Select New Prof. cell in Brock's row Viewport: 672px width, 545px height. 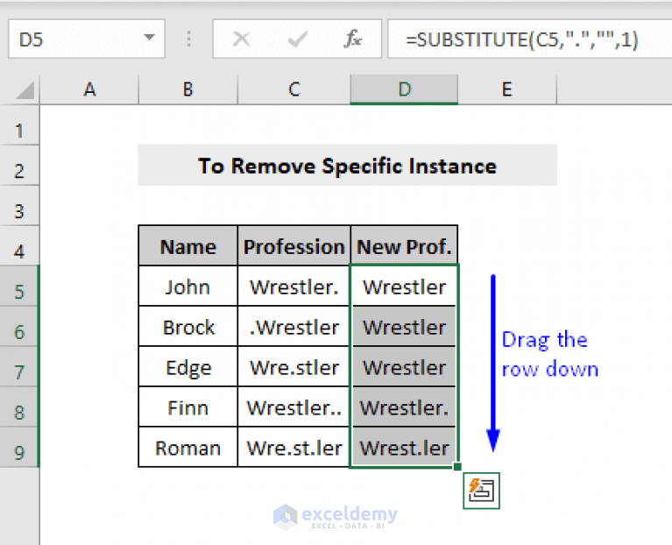click(x=404, y=327)
